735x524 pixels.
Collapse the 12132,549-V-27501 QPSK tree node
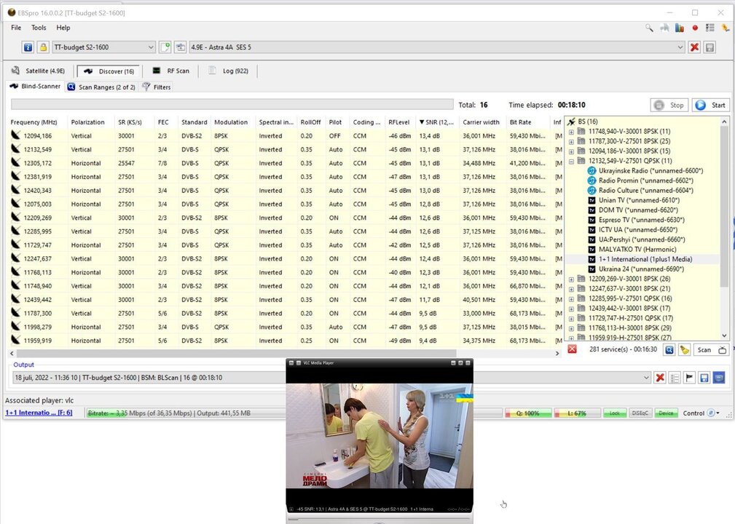pyautogui.click(x=571, y=160)
